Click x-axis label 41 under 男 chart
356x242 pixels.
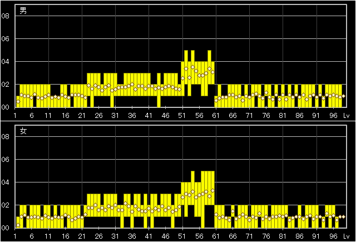click(149, 116)
